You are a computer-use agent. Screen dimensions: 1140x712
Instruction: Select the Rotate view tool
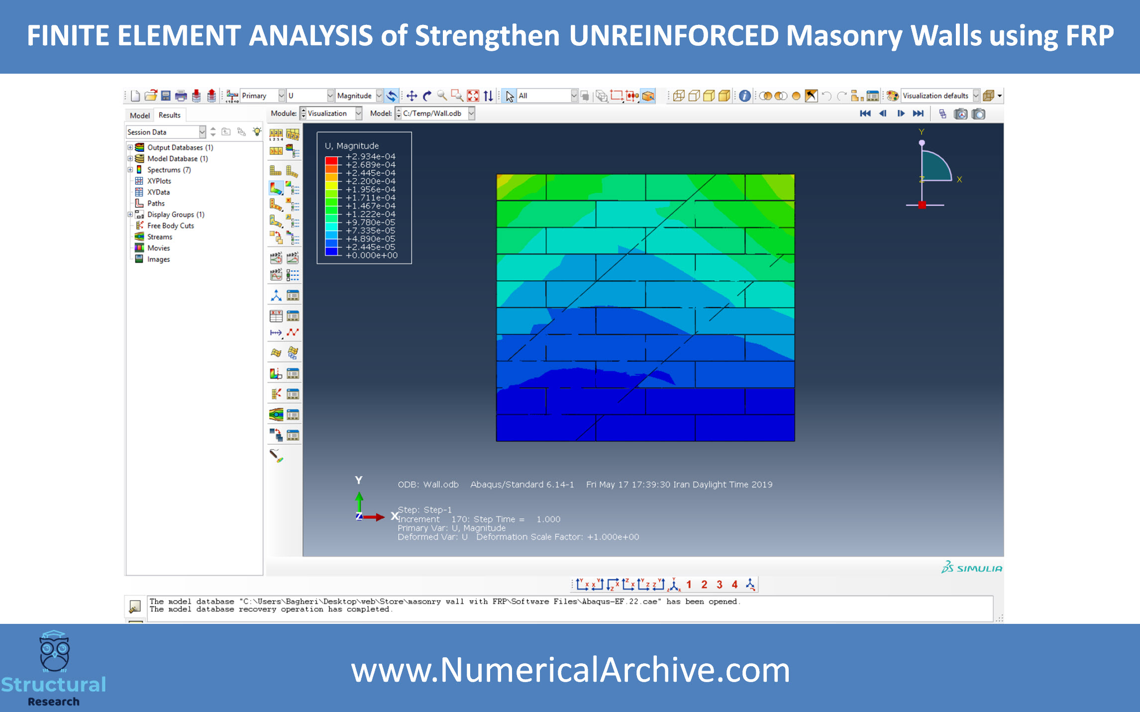(x=427, y=96)
